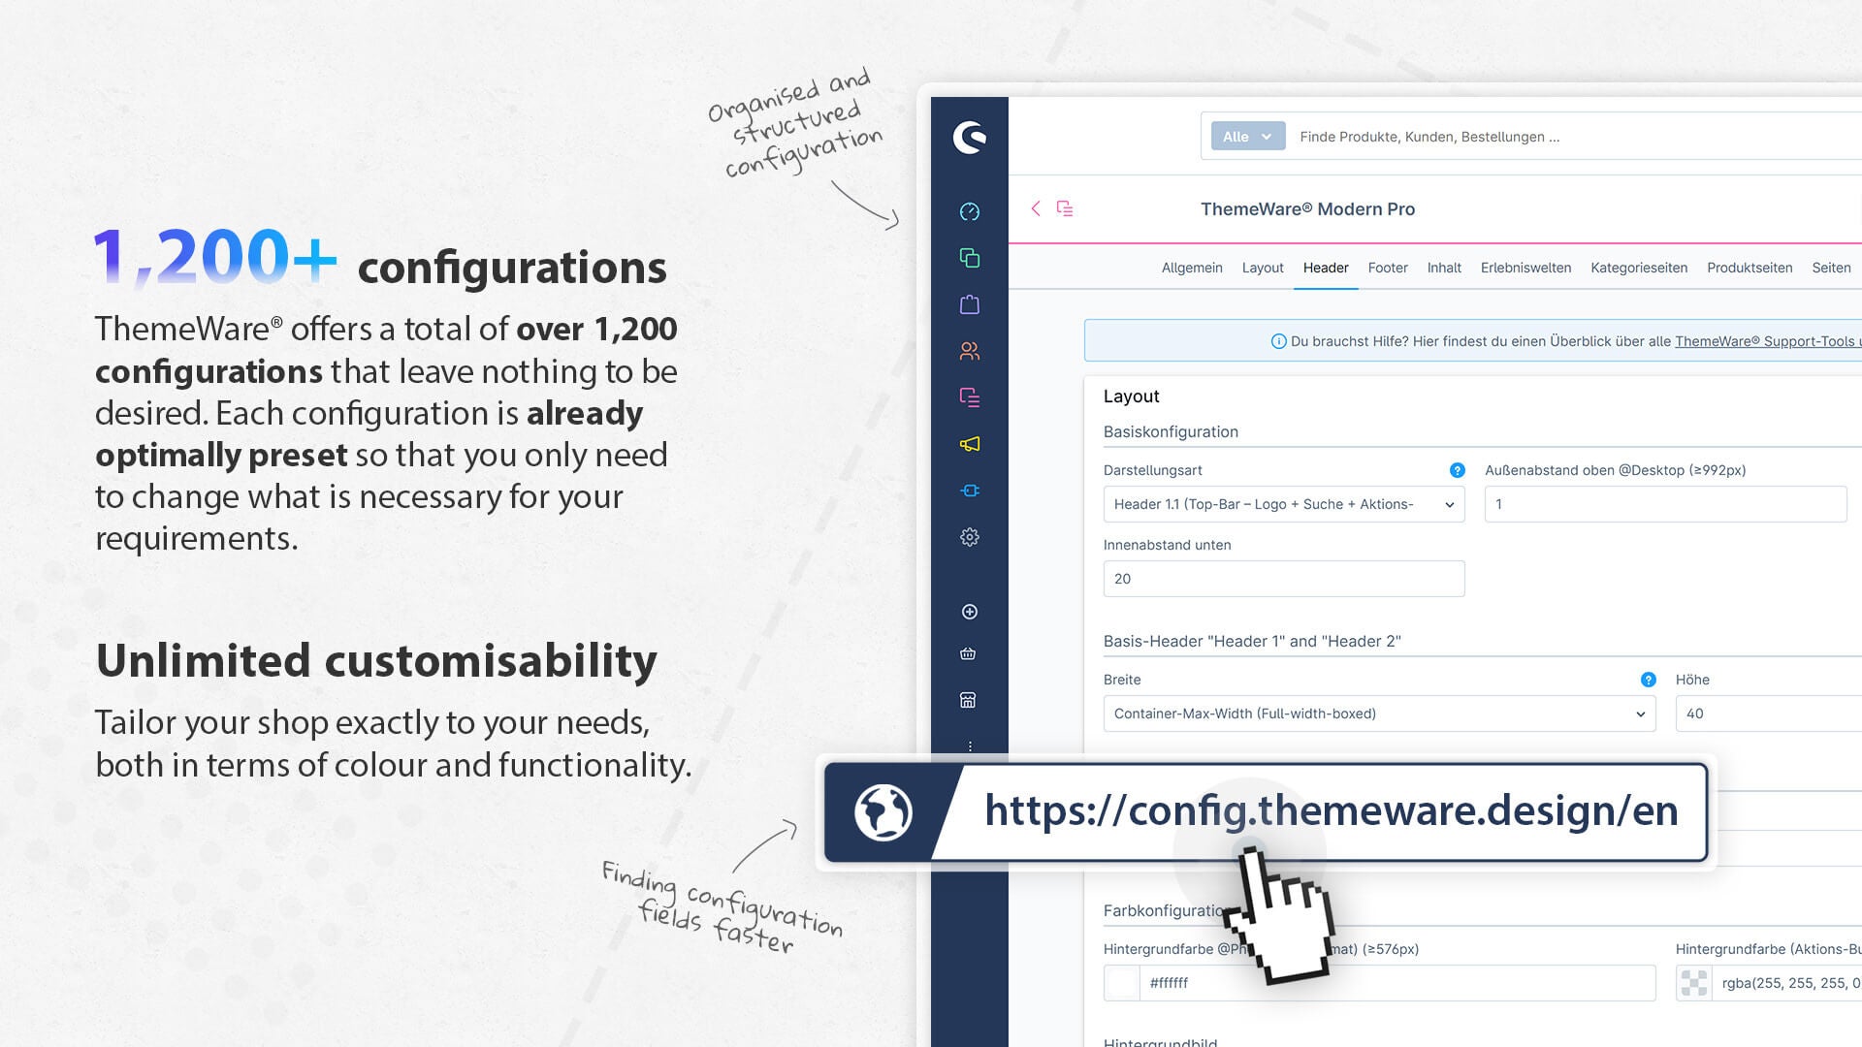Toggle the Allgemein configuration tab
Image resolution: width=1862 pixels, height=1047 pixels.
(1189, 266)
